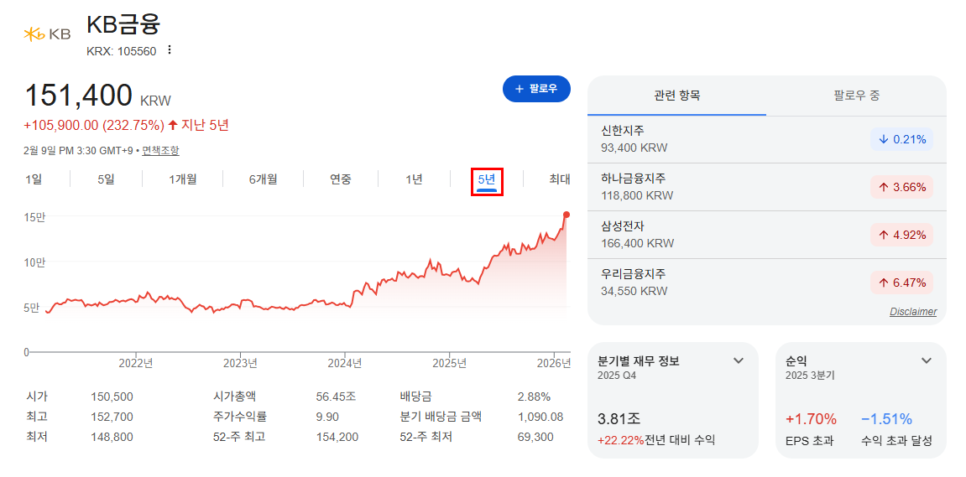Click the 2023년 axis label
The height and width of the screenshot is (477, 966).
click(x=240, y=363)
